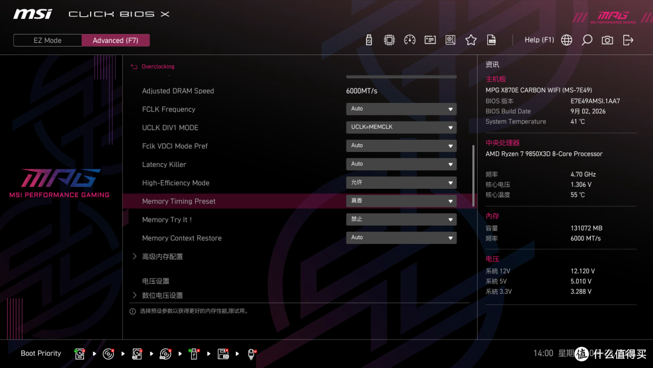
Task: Click the 资讯 info panel title
Action: pos(492,65)
